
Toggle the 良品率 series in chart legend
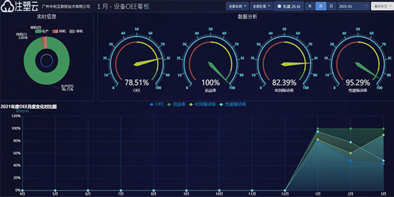point(176,104)
